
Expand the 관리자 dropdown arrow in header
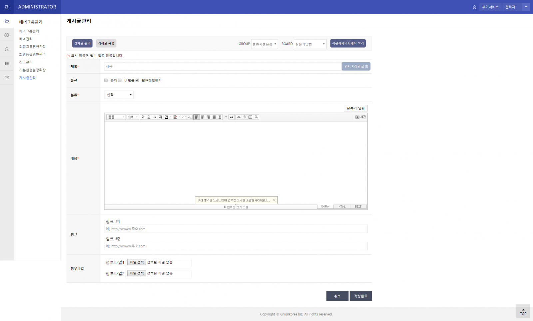coord(526,7)
